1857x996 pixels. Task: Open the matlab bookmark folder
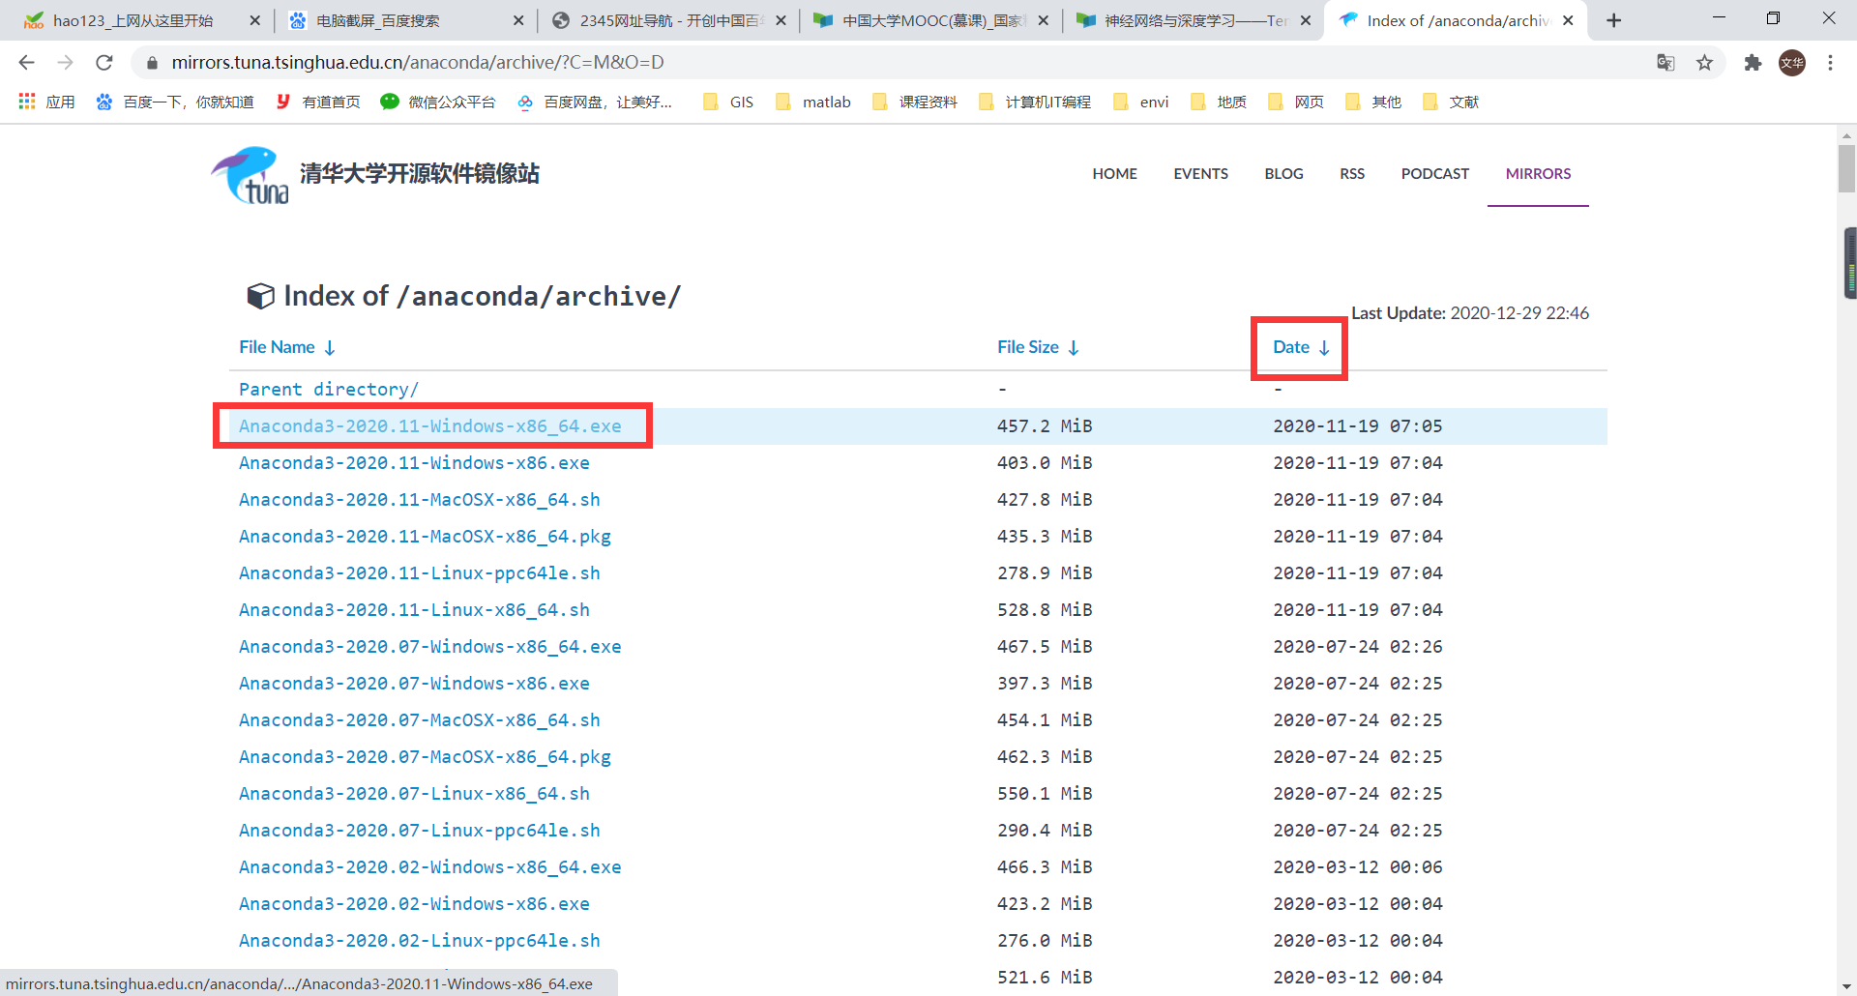coord(813,102)
